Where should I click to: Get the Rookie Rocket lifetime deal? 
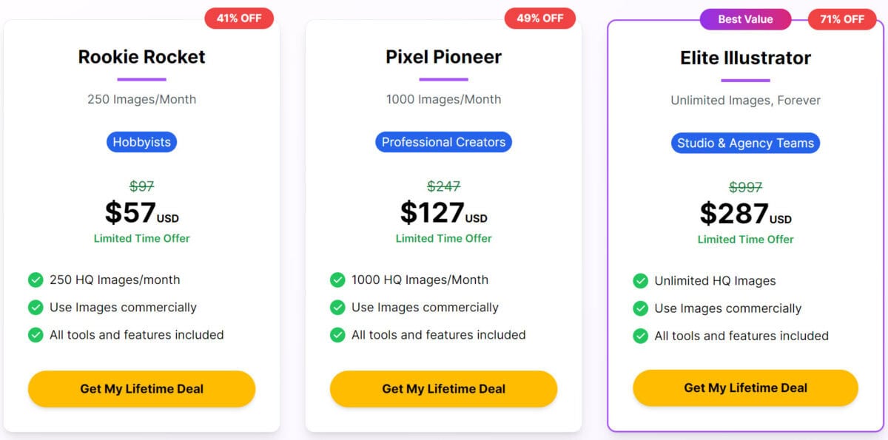142,389
